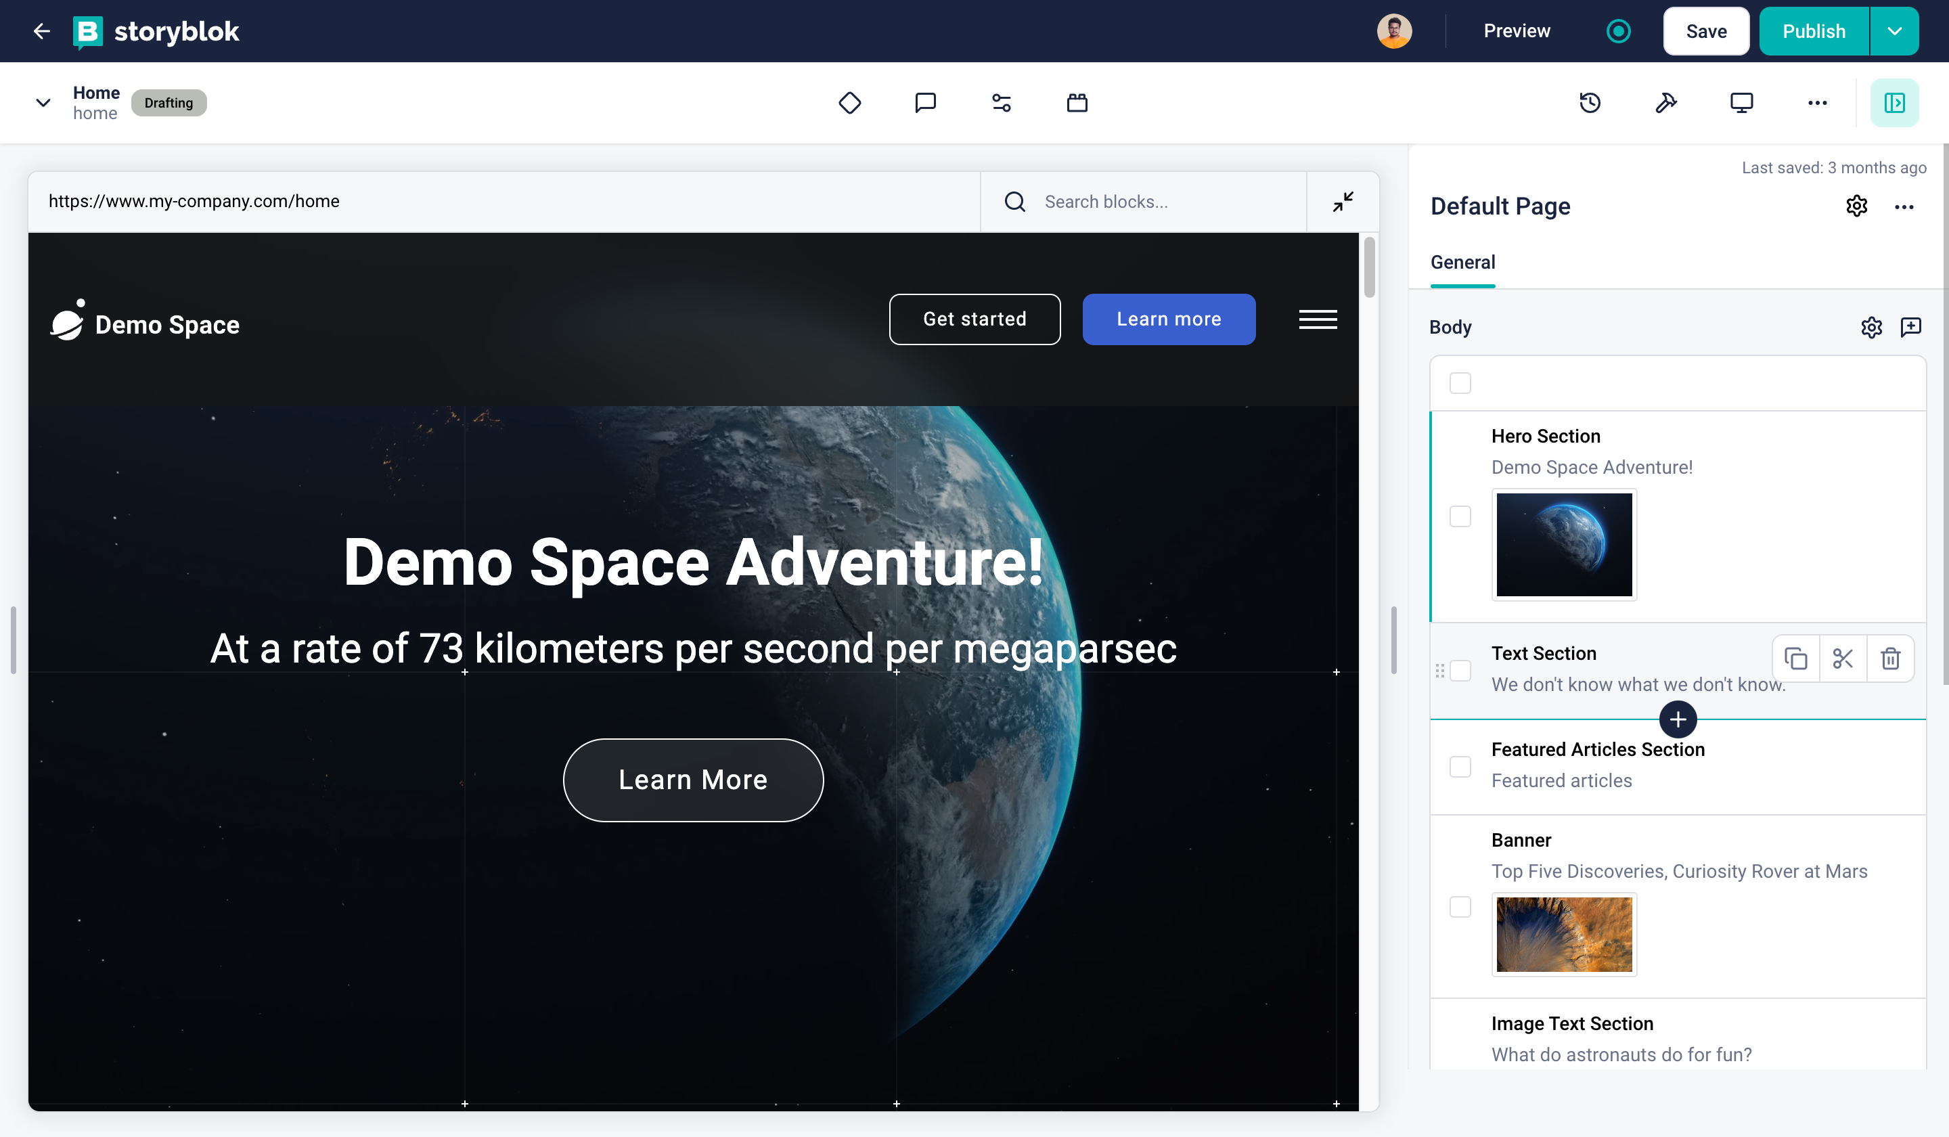The height and width of the screenshot is (1137, 1949).
Task: Check the Hero Section checkbox
Action: (x=1460, y=516)
